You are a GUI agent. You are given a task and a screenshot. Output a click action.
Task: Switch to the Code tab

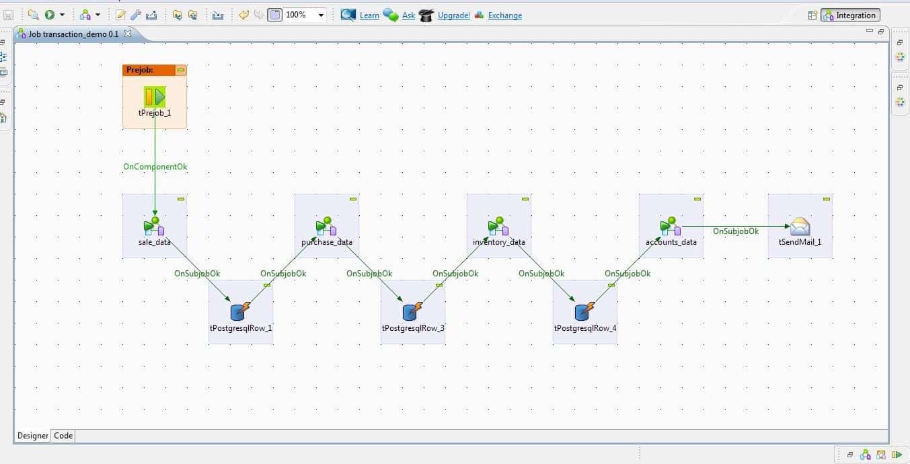click(63, 435)
